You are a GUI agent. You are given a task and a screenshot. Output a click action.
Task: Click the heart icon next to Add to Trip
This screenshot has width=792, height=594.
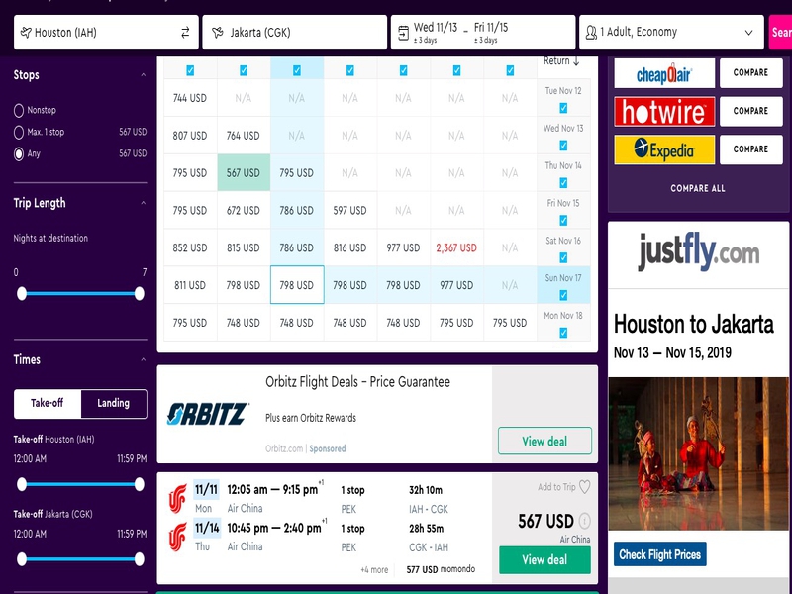tap(584, 487)
